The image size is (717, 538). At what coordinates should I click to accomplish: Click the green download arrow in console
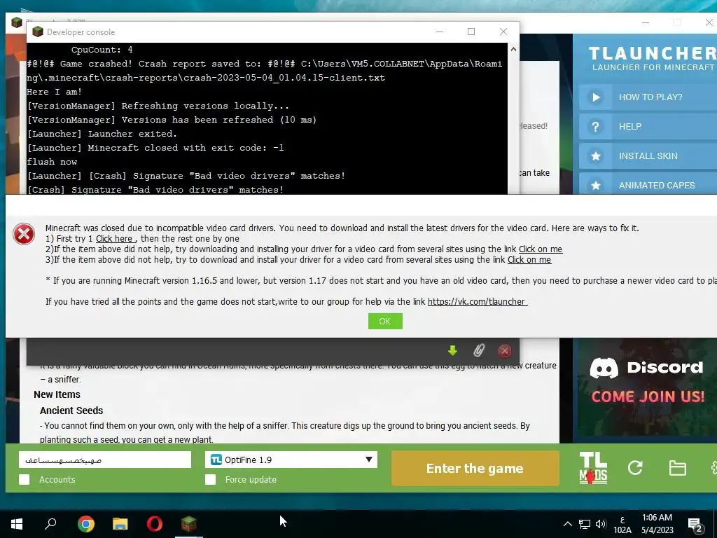(453, 351)
